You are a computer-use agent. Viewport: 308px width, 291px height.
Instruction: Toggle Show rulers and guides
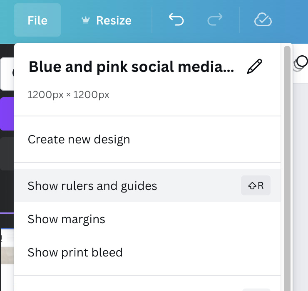point(147,185)
